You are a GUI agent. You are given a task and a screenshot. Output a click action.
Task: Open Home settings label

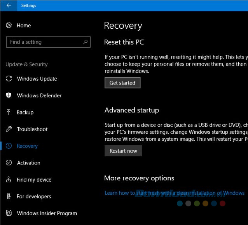24,26
